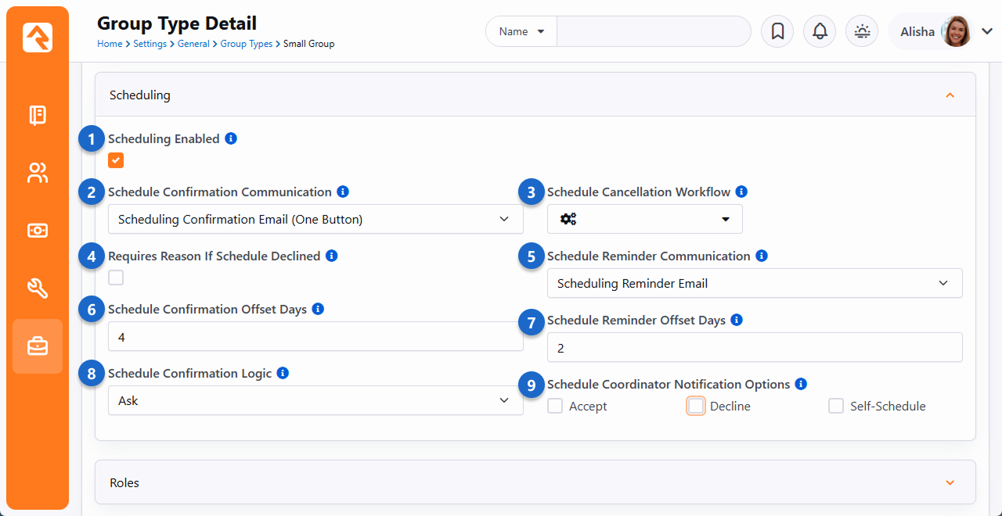
Task: Click the Settings breadcrumb link
Action: 150,44
